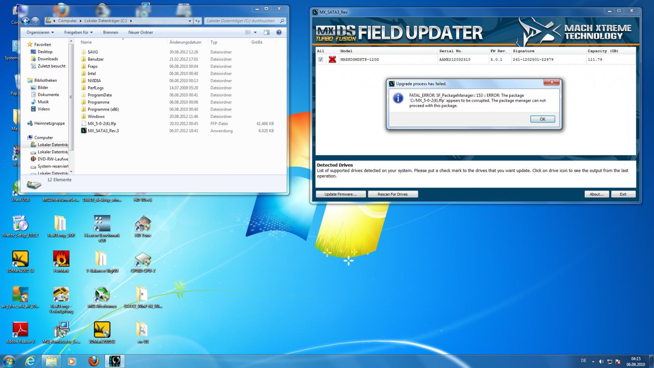This screenshot has height=368, width=654.
Task: Select Heimnetzgruppe in navigation pane
Action: coord(49,123)
